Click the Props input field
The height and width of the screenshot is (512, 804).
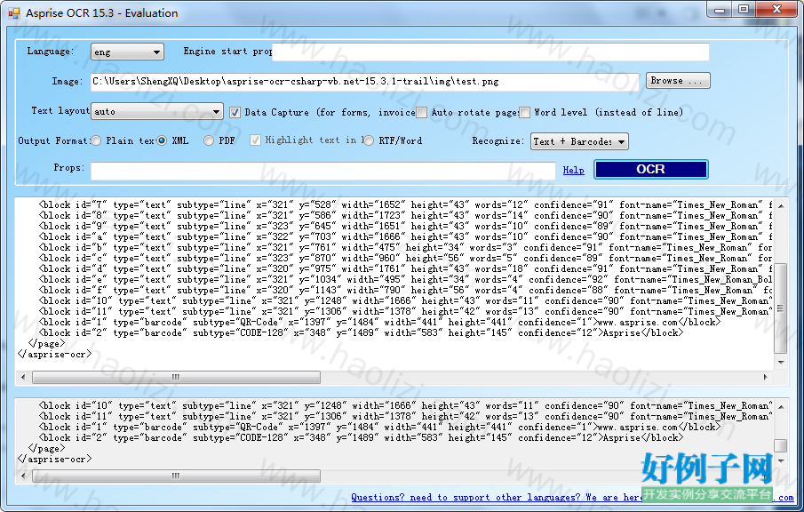point(322,171)
